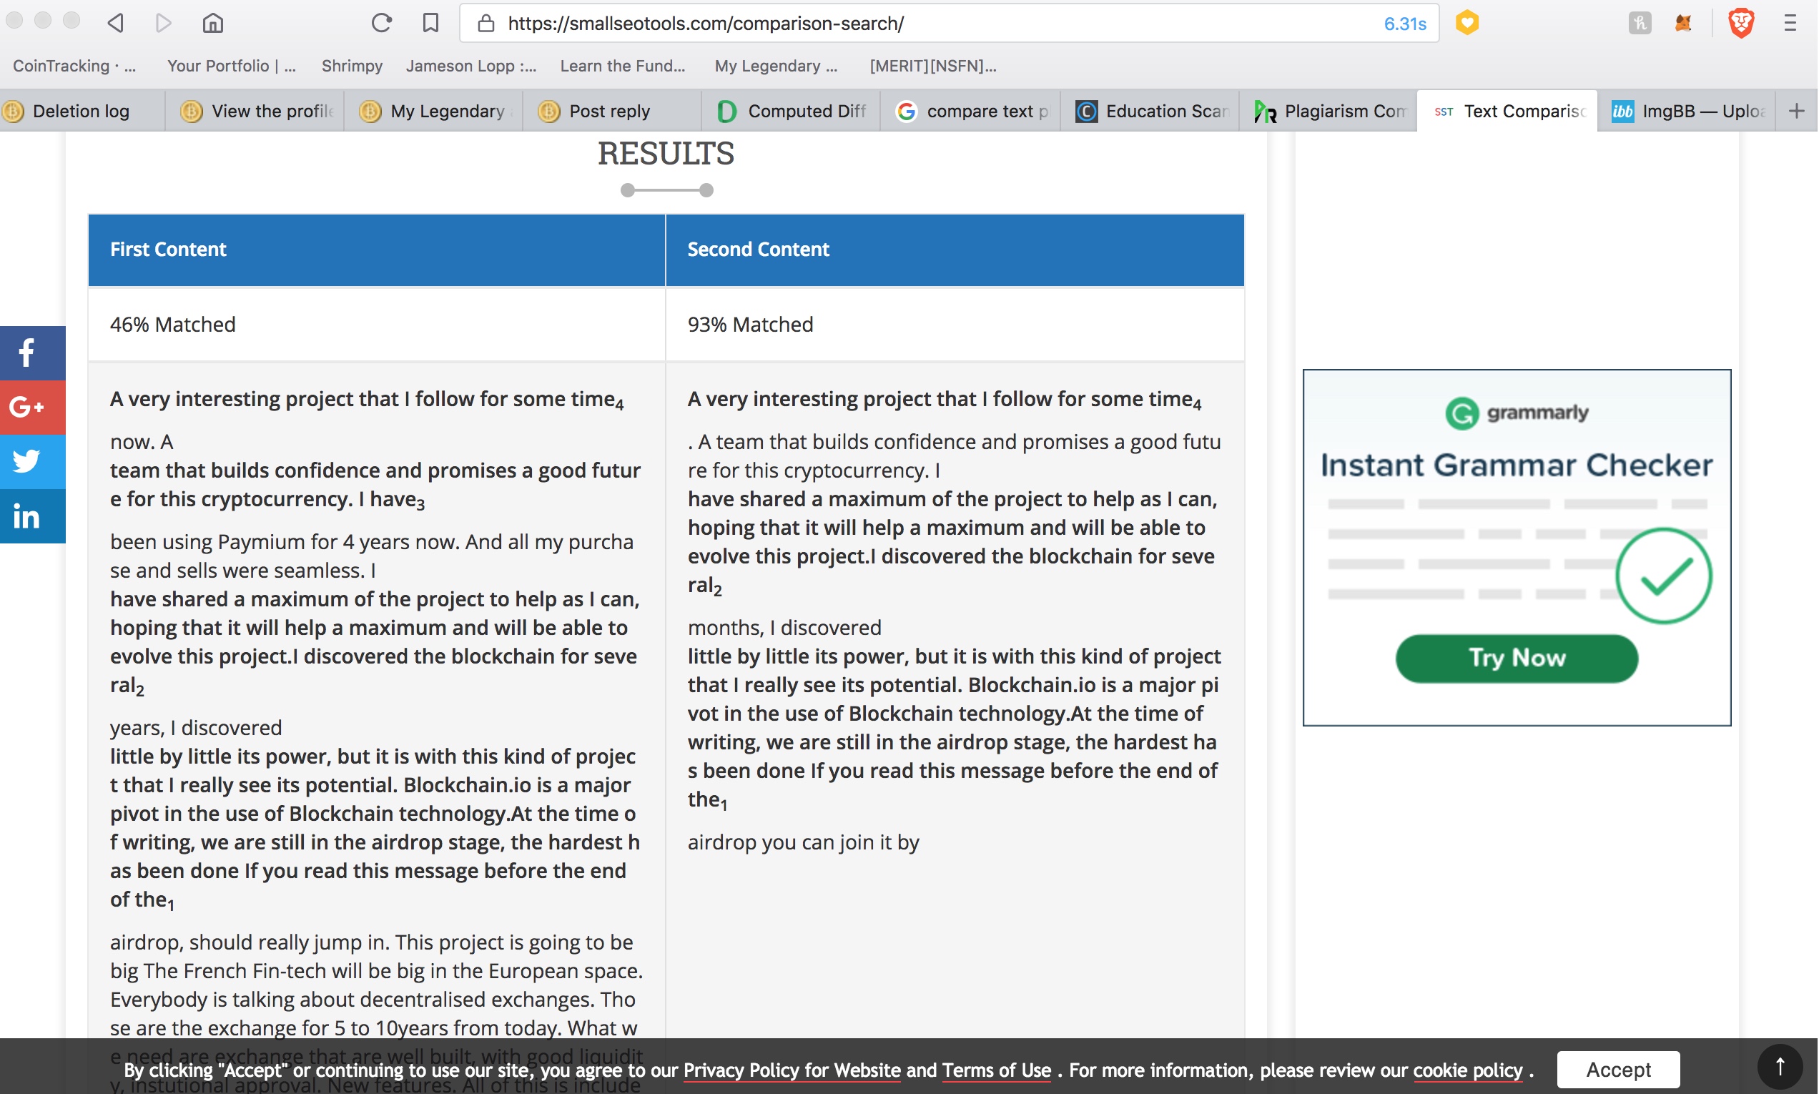
Task: Open the Your Portfolio bookmark
Action: pyautogui.click(x=232, y=66)
